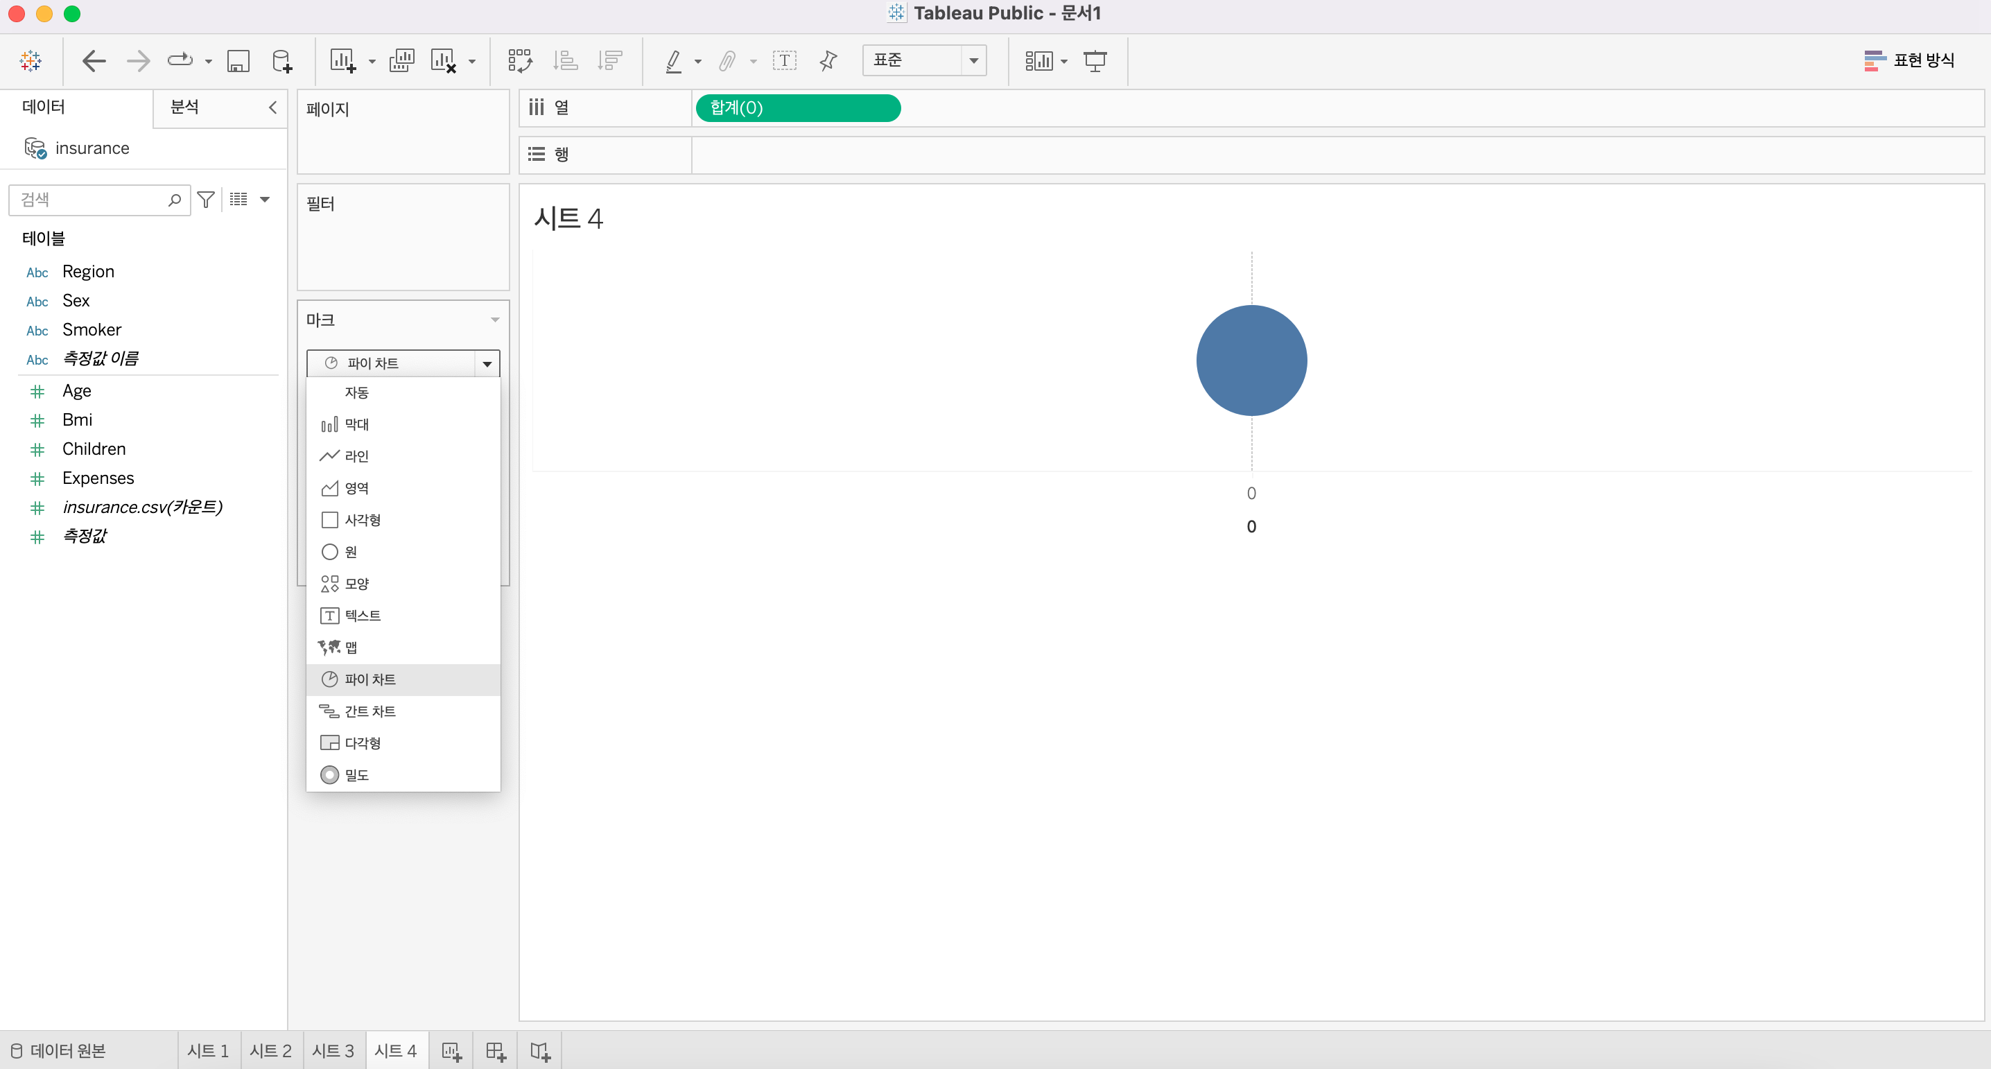The width and height of the screenshot is (1991, 1069).
Task: Open the 표현 방식 panel
Action: point(1909,60)
